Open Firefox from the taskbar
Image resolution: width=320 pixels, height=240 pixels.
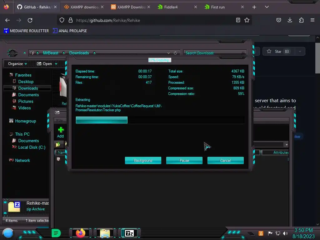80,233
